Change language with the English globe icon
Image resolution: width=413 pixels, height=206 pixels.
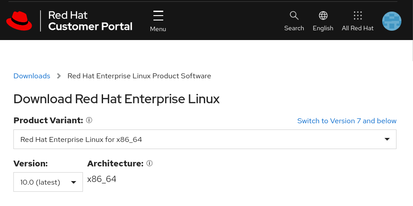[323, 16]
